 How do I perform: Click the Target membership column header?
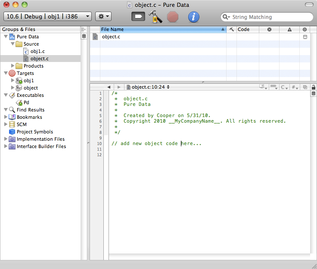(x=305, y=30)
